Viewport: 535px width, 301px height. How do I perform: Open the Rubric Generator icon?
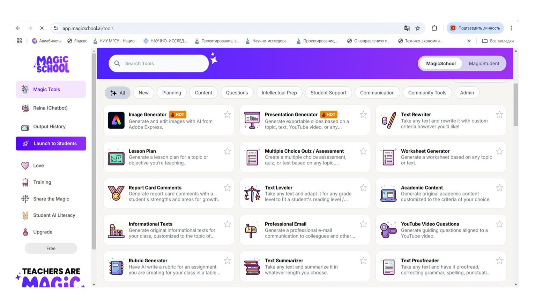click(116, 267)
